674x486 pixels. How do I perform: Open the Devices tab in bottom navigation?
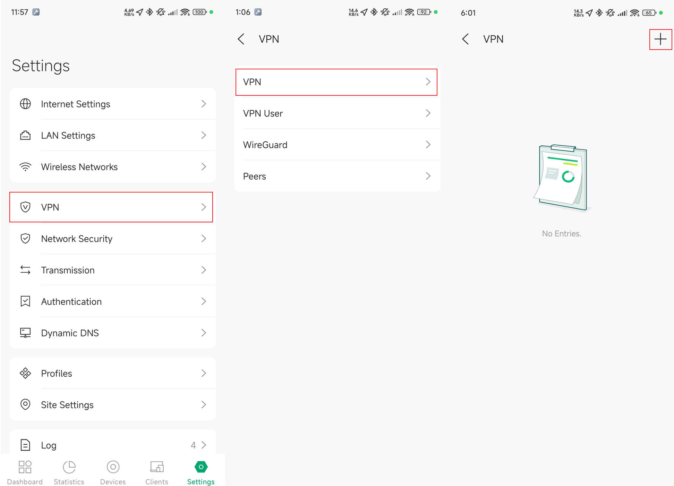tap(113, 471)
